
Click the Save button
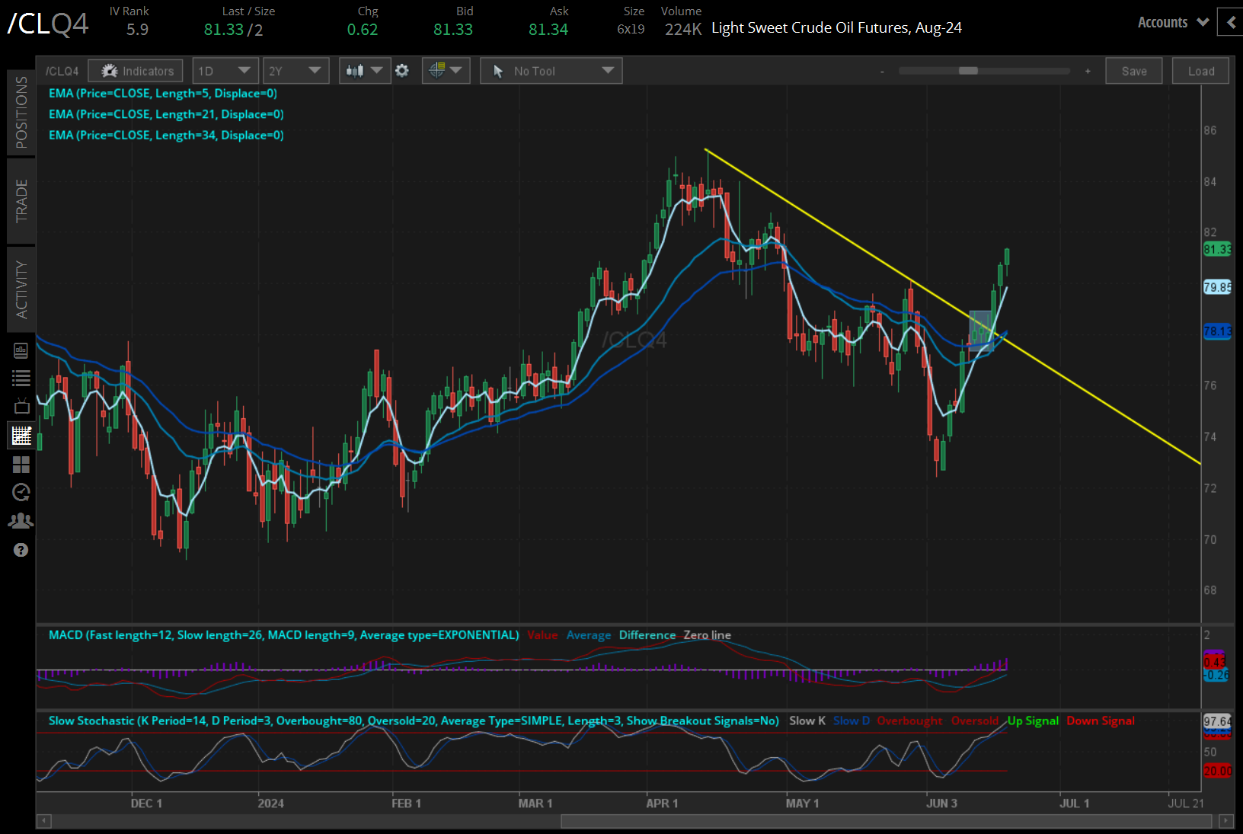(x=1133, y=70)
